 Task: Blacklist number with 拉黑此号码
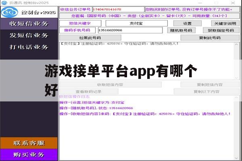coord(90,37)
